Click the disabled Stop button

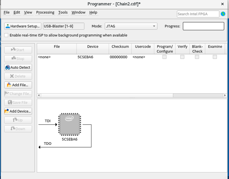click(18, 59)
